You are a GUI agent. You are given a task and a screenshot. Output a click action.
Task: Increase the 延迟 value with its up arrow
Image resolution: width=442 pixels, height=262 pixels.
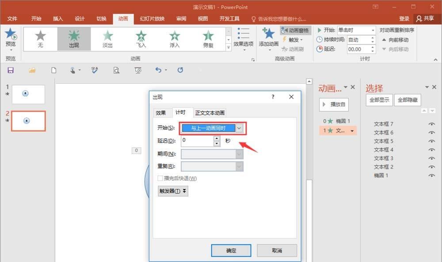tap(216, 138)
